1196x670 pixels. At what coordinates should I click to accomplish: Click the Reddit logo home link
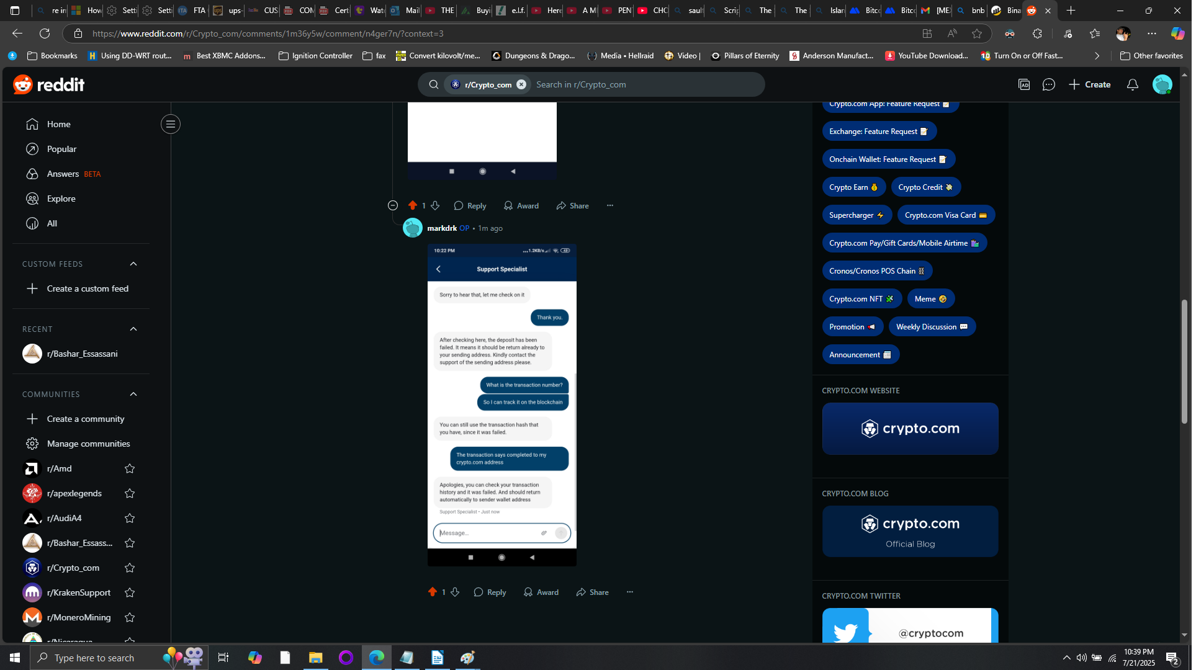tap(49, 84)
